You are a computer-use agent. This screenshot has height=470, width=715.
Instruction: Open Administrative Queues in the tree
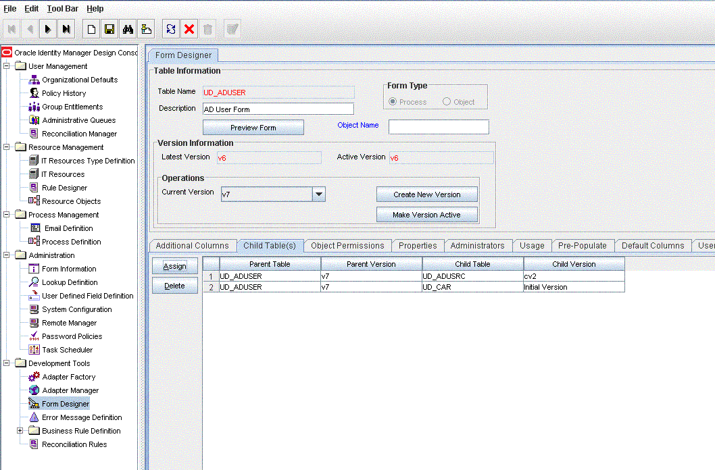click(79, 120)
